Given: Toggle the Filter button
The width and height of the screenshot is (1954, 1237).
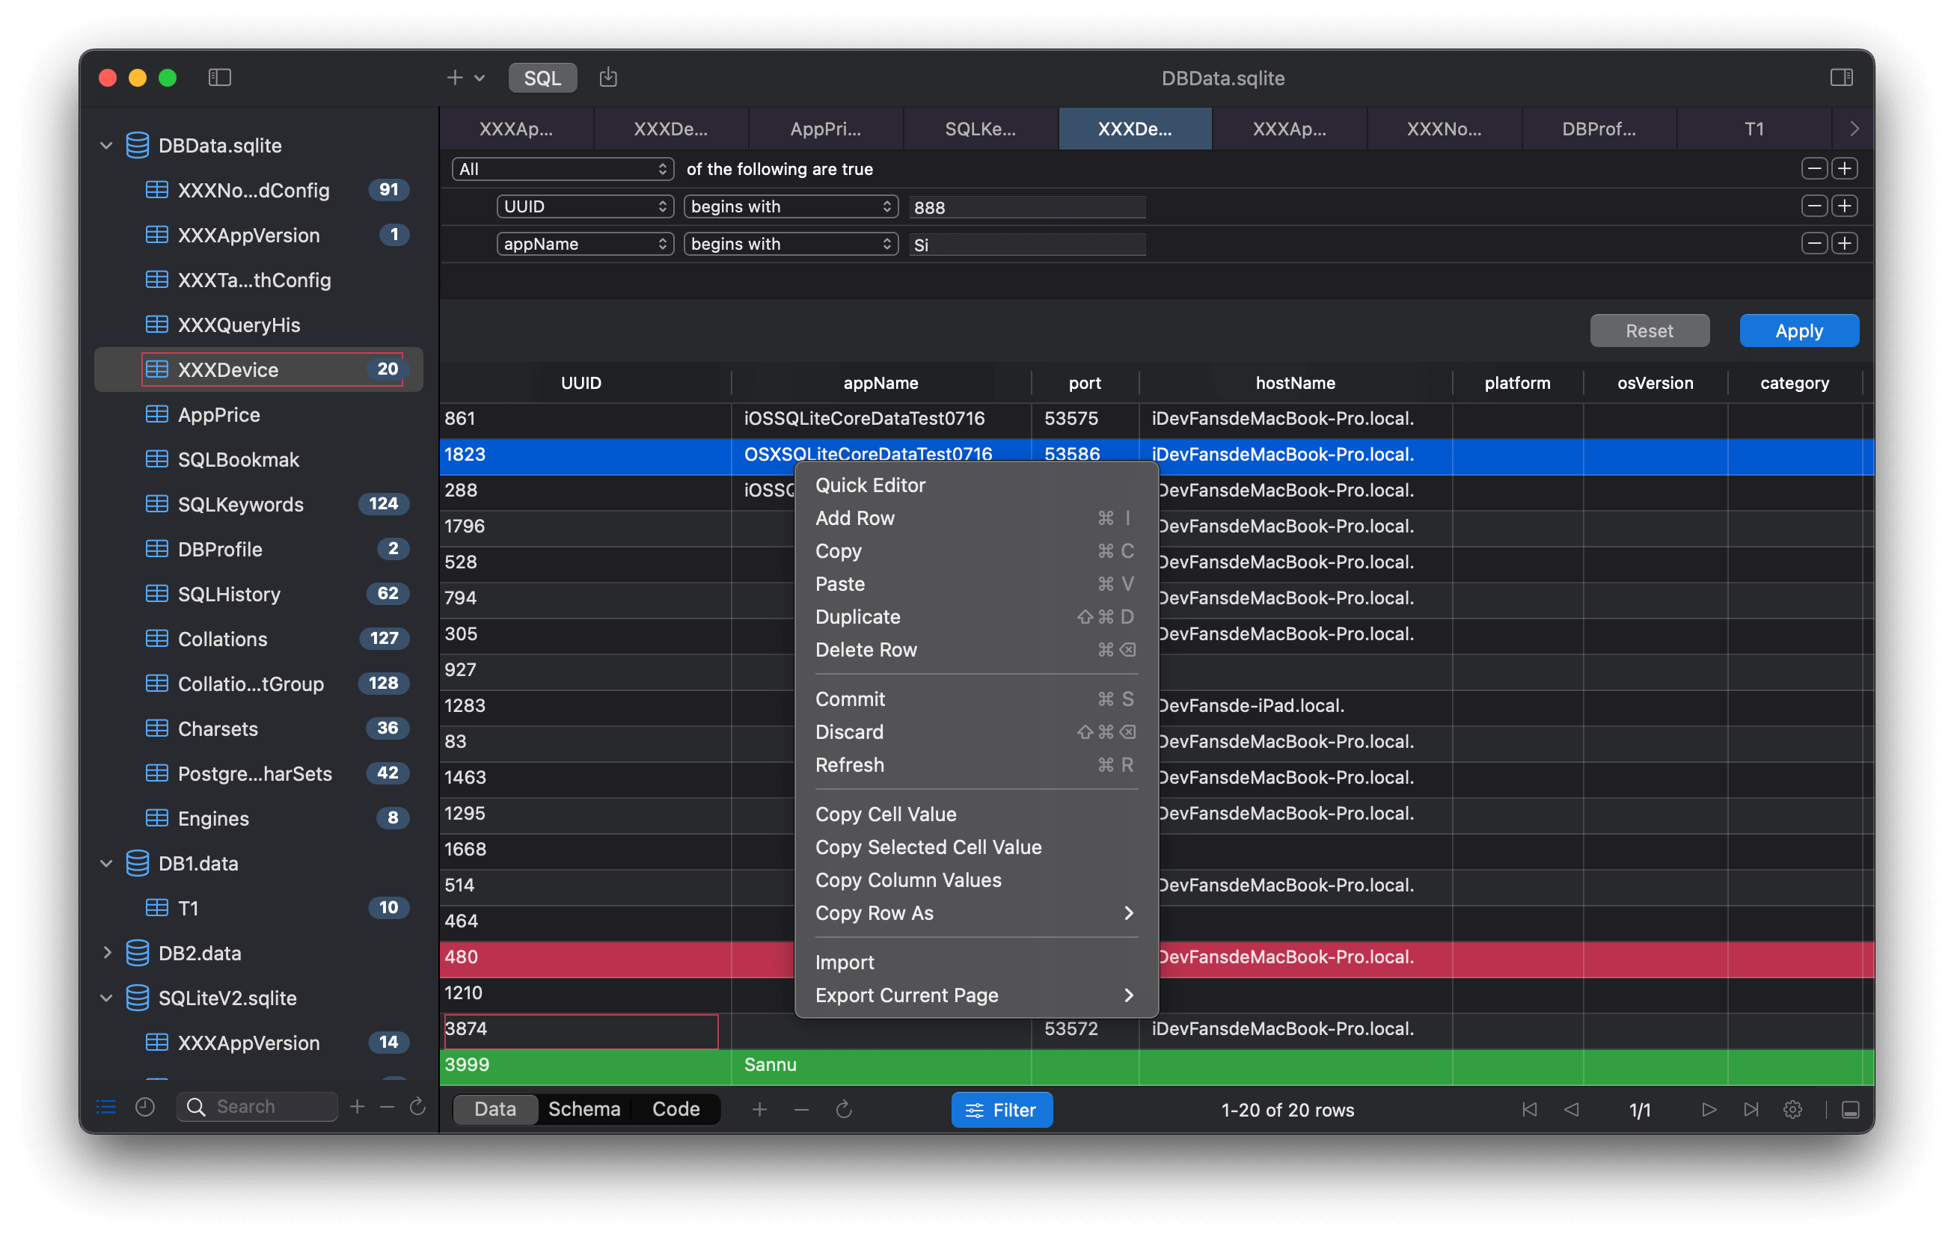Looking at the screenshot, I should click(x=1002, y=1109).
